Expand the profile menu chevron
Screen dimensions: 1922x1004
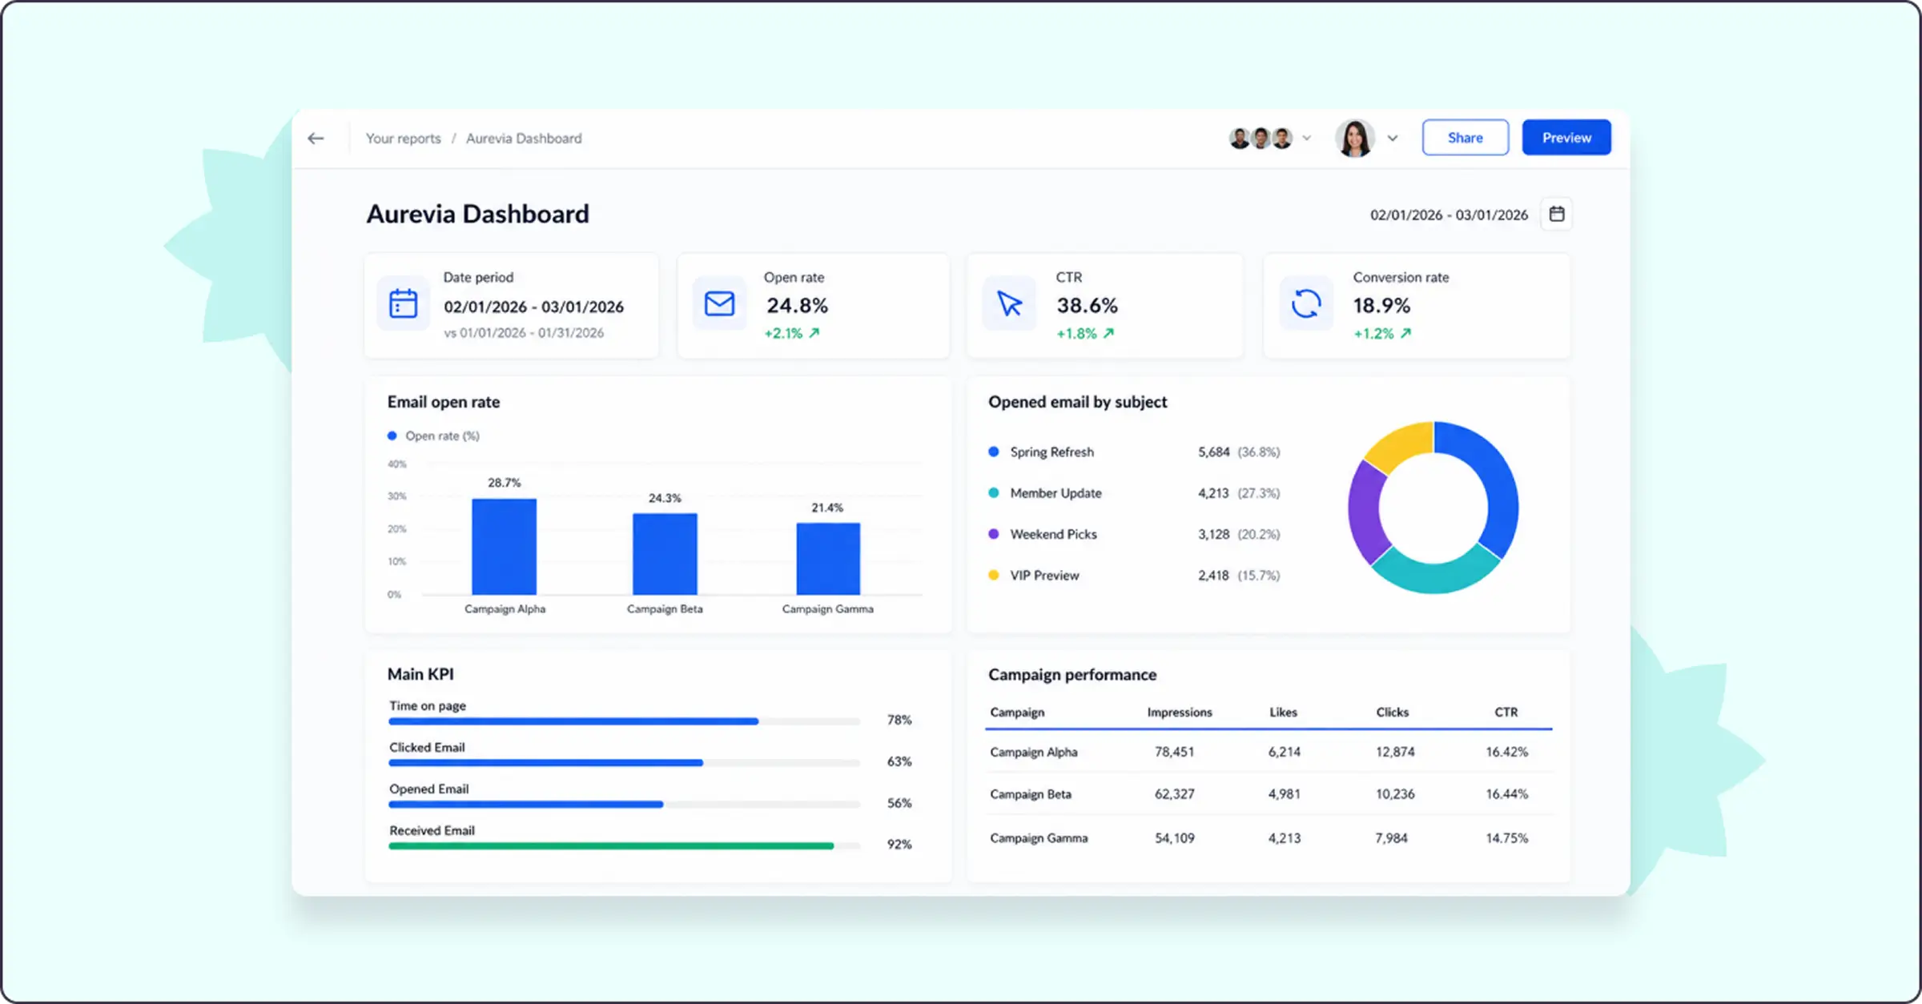[1393, 138]
